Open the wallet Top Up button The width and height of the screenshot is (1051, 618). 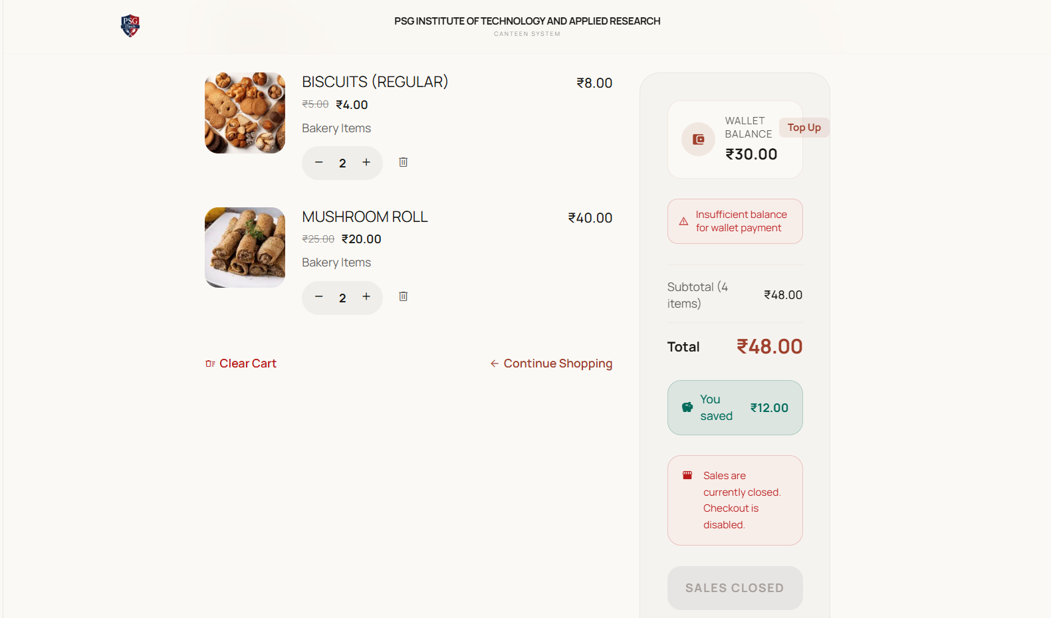[x=804, y=128]
